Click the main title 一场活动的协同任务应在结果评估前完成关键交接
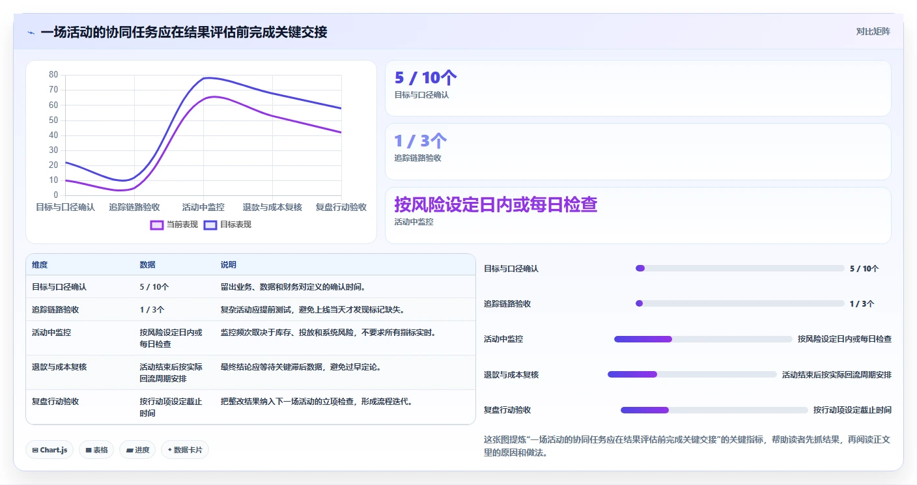 (184, 32)
